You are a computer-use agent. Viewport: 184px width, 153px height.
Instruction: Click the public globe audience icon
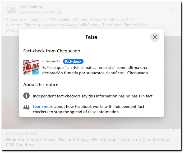click(x=59, y=12)
